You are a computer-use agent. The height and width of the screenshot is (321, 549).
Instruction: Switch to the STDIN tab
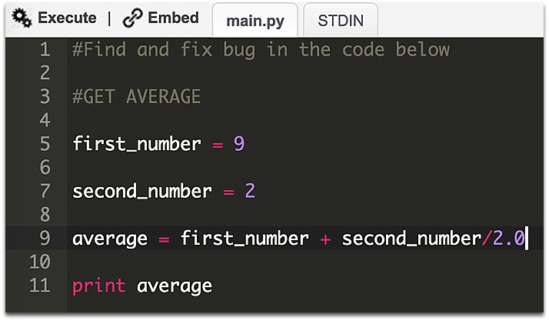coord(341,21)
